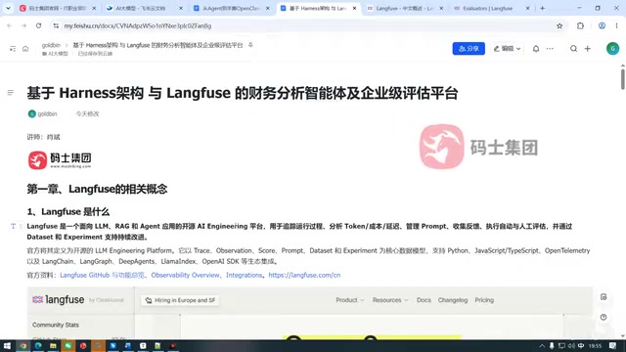Open goldbin breadcrumb link

51,45
